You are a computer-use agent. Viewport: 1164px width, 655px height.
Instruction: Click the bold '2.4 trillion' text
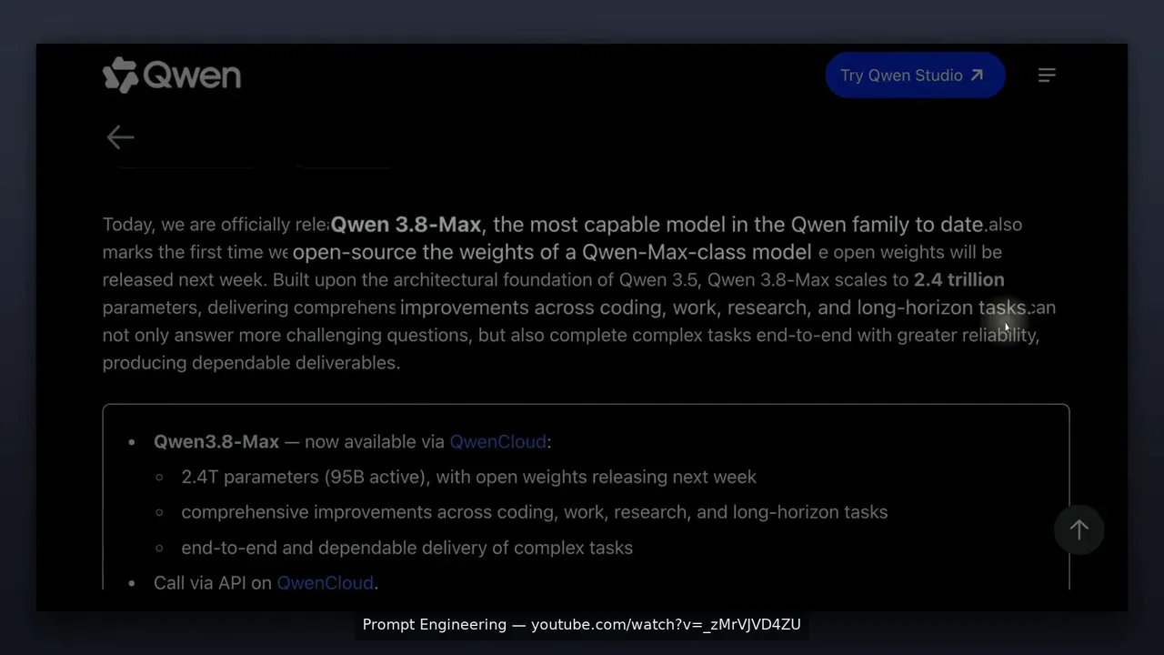pyautogui.click(x=958, y=280)
